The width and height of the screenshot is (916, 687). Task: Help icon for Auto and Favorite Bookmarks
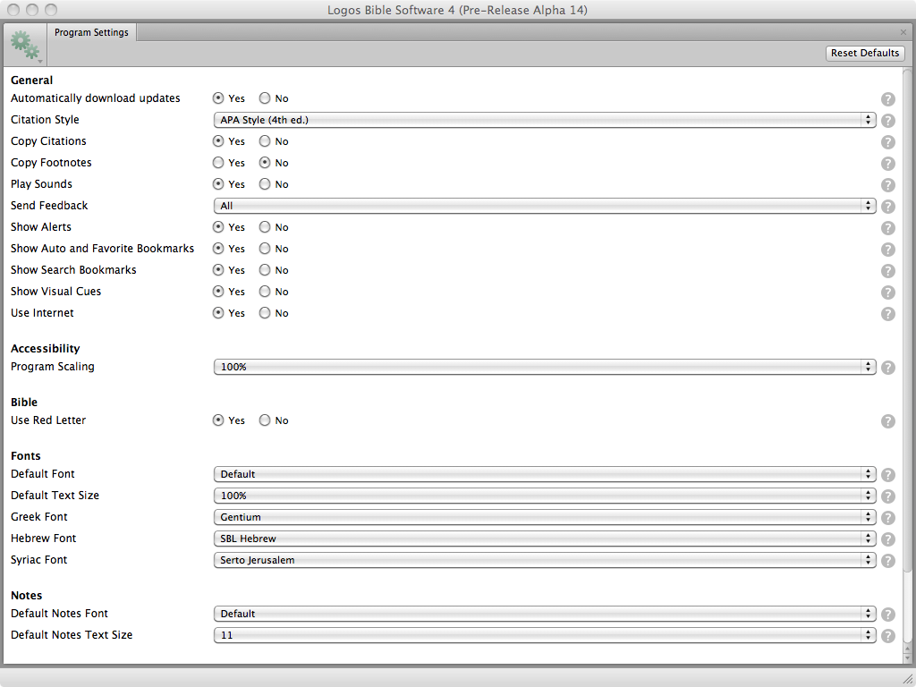point(888,250)
